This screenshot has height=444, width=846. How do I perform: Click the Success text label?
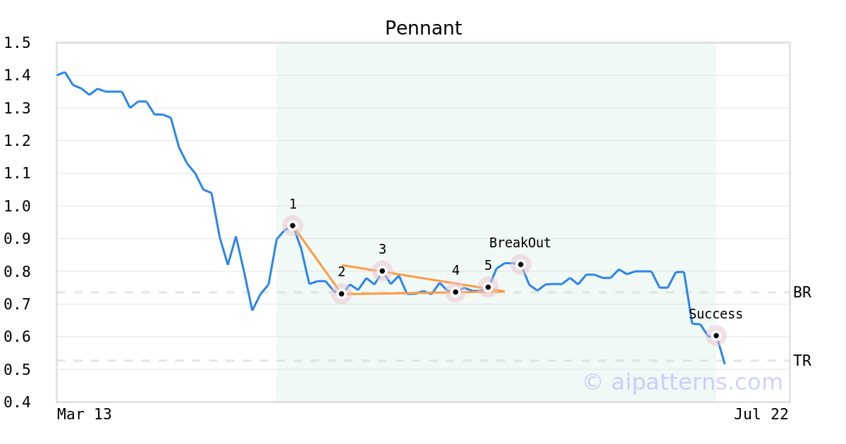tap(716, 314)
